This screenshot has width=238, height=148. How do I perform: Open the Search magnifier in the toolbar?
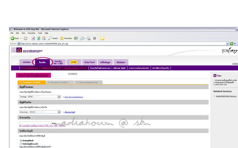[53, 38]
